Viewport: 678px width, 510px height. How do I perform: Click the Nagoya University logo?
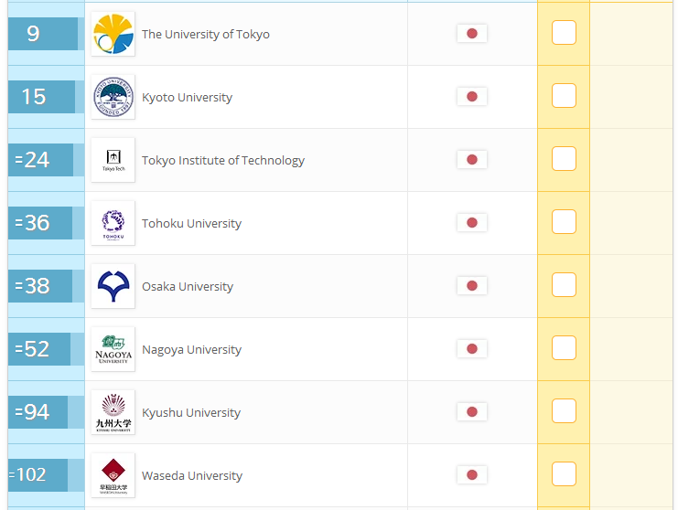pos(113,349)
